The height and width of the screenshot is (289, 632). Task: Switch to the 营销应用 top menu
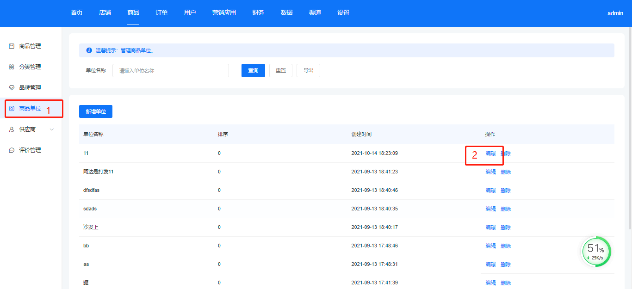224,13
